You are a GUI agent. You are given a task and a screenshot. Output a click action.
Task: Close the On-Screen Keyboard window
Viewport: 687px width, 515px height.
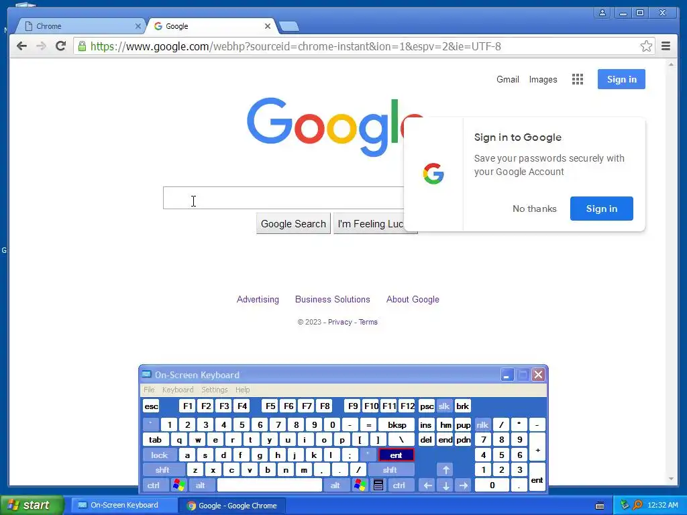click(538, 375)
